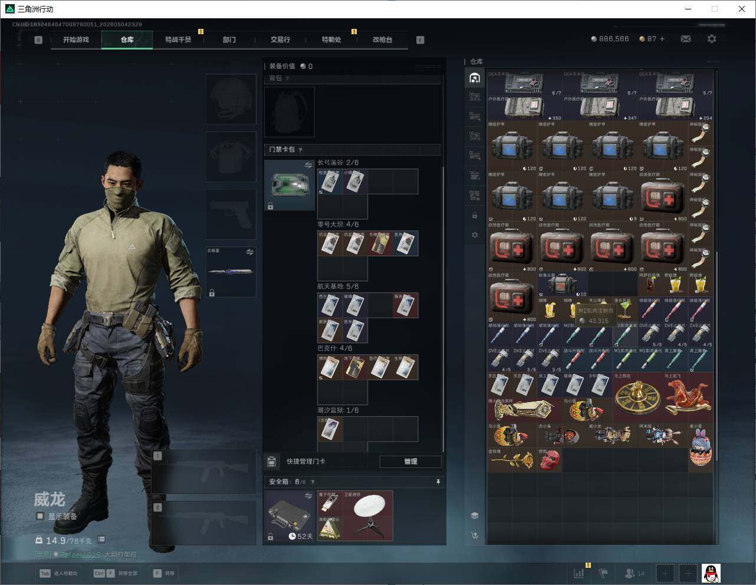
Task: Click the swap arrows on the melee knife slot
Action: click(x=249, y=252)
